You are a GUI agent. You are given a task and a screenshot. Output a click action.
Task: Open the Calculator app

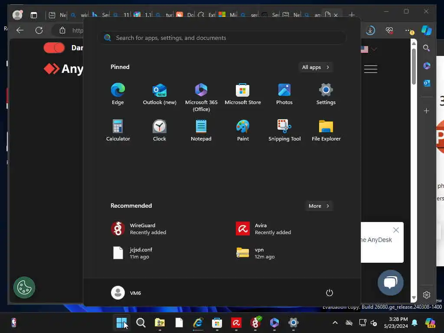(x=118, y=130)
